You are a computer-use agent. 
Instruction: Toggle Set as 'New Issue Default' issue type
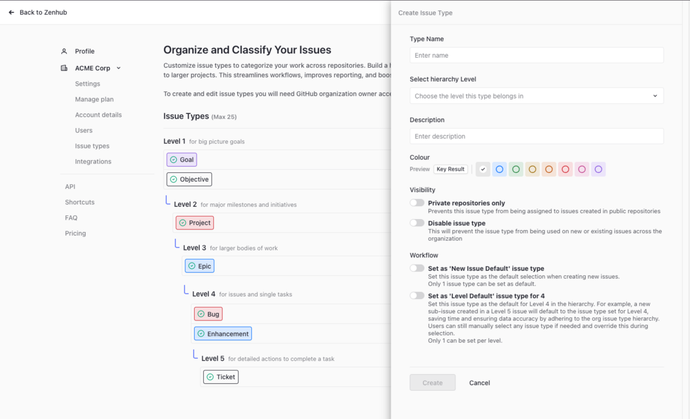417,268
